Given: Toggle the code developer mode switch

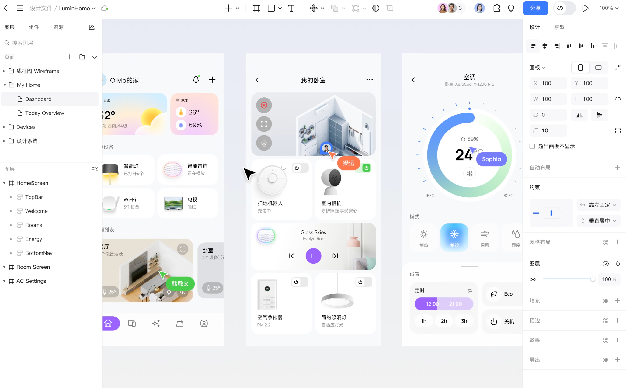Looking at the screenshot, I should point(564,8).
